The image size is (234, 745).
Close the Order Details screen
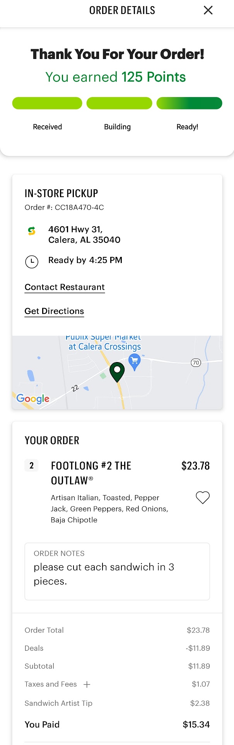coord(208,10)
